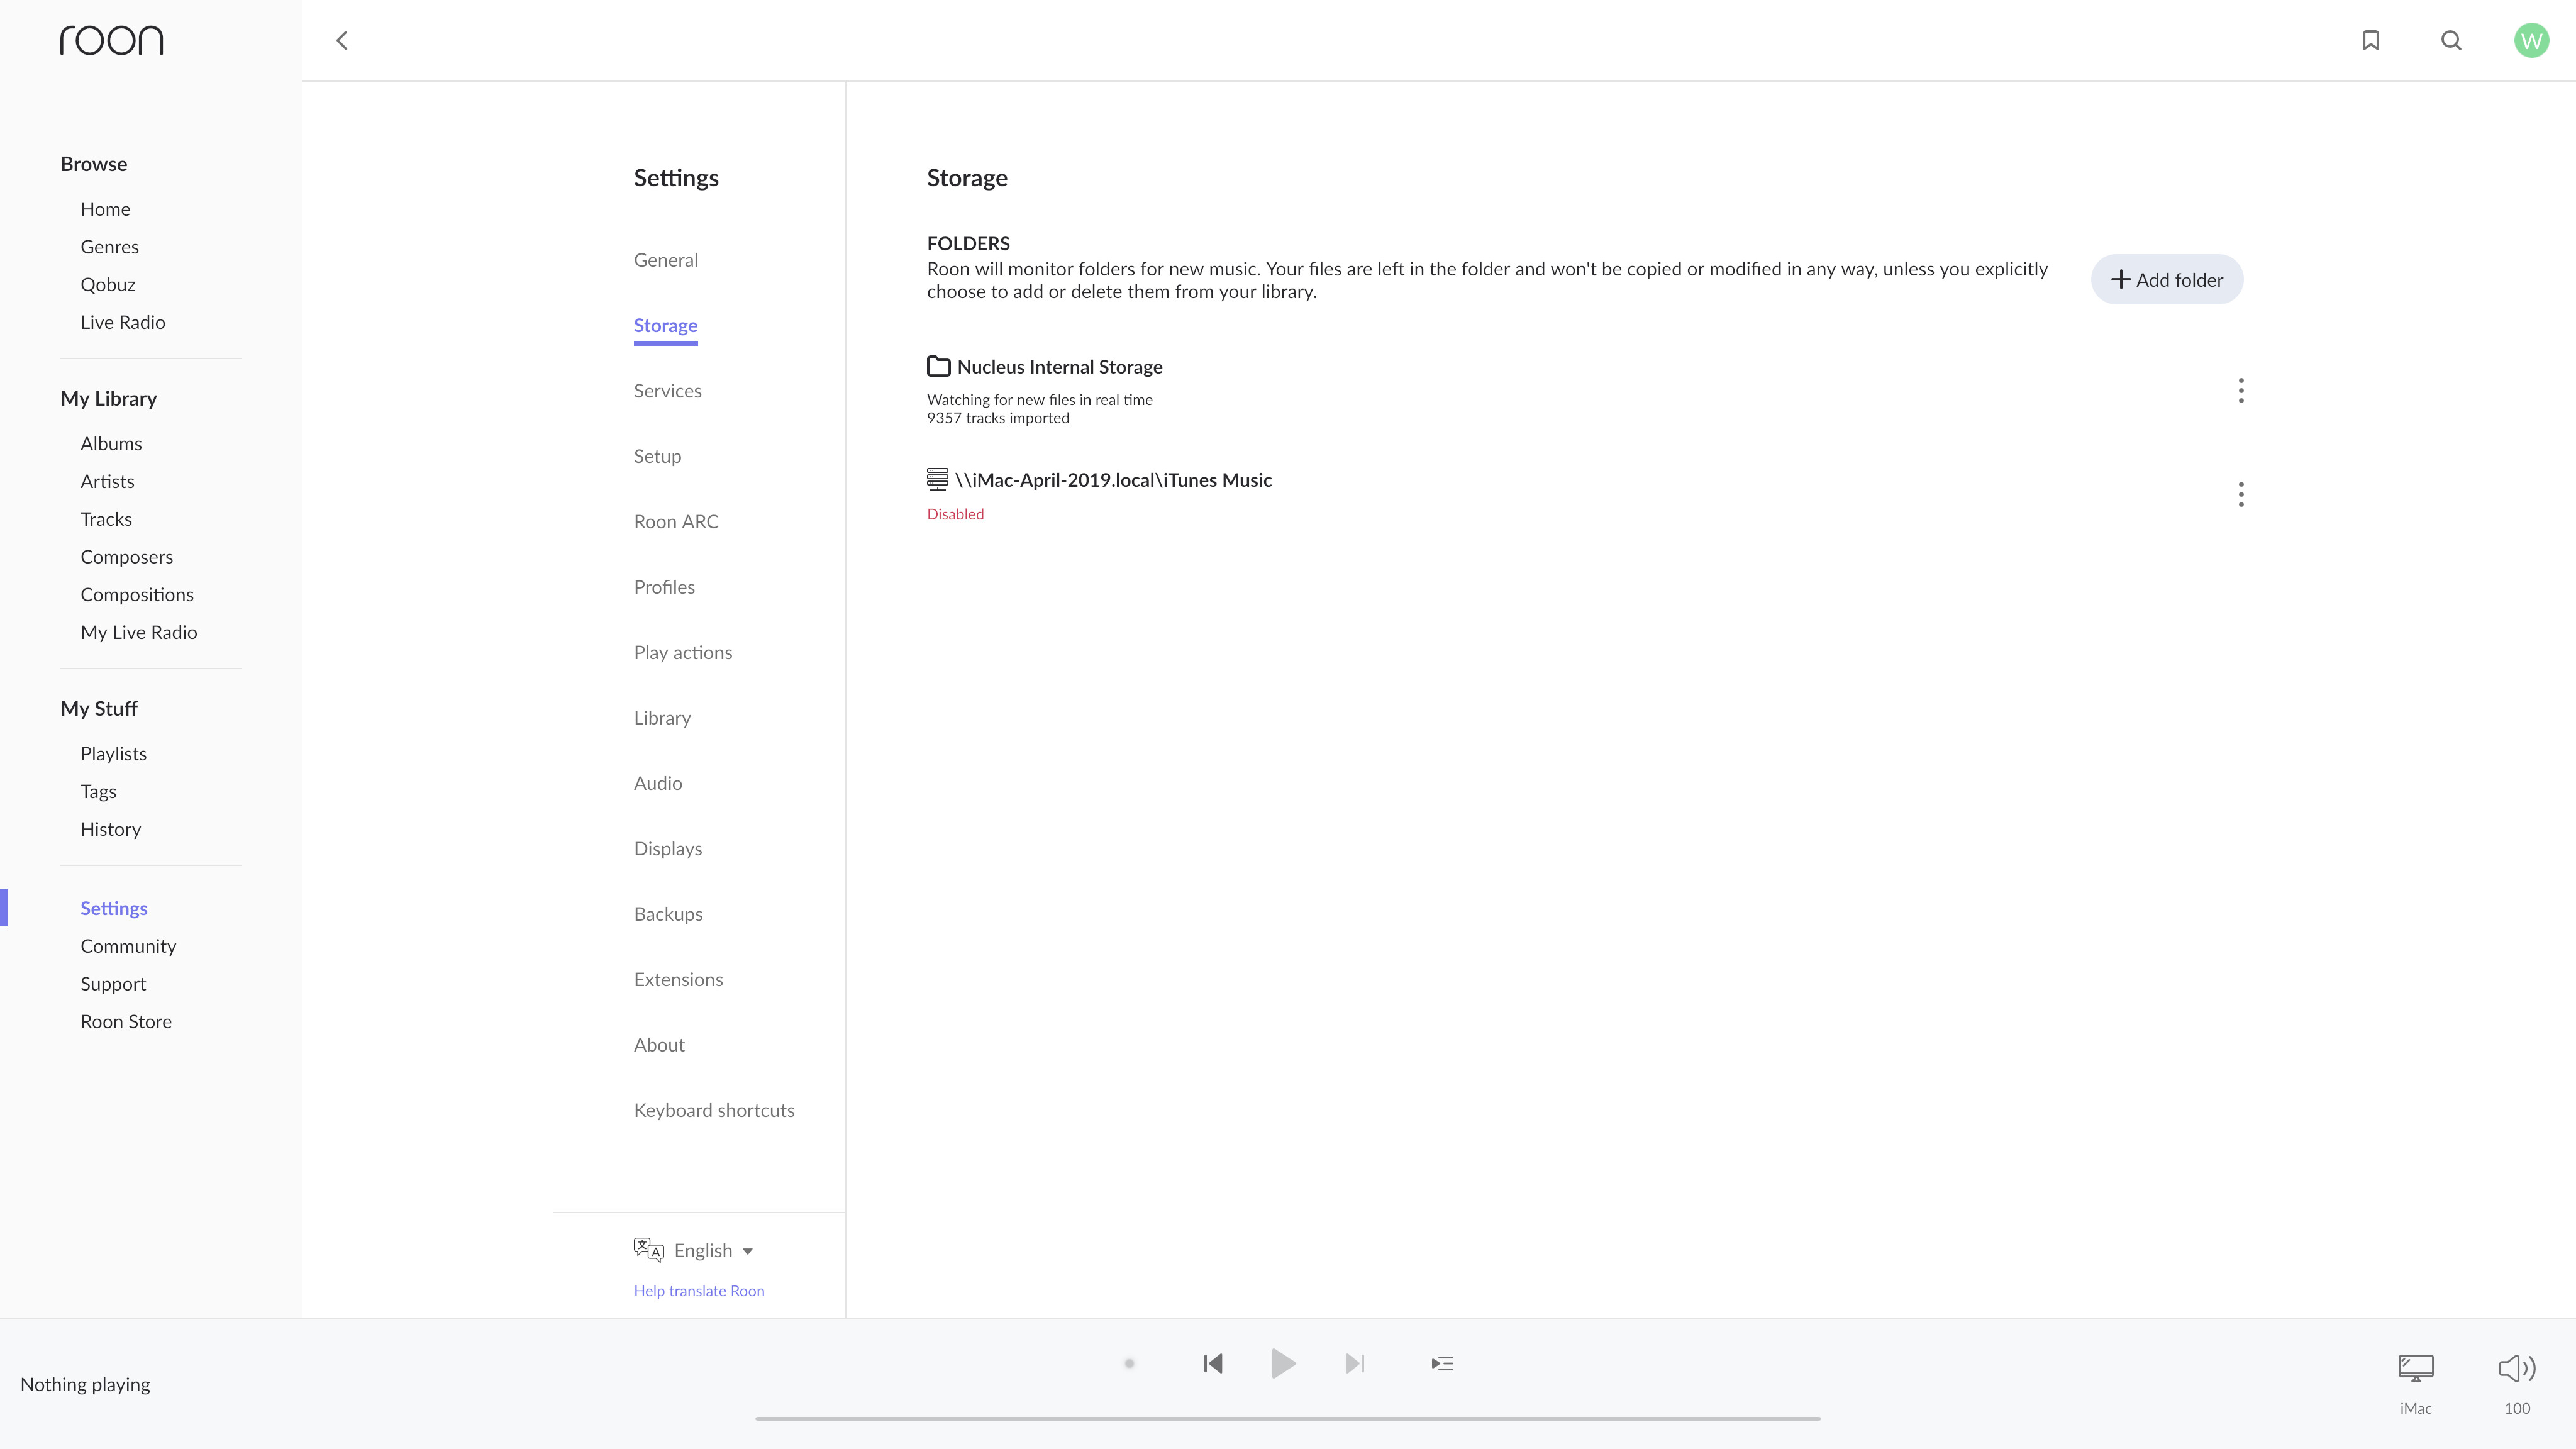Viewport: 2576px width, 1449px height.
Task: Open Tracks in My Library
Action: click(106, 519)
